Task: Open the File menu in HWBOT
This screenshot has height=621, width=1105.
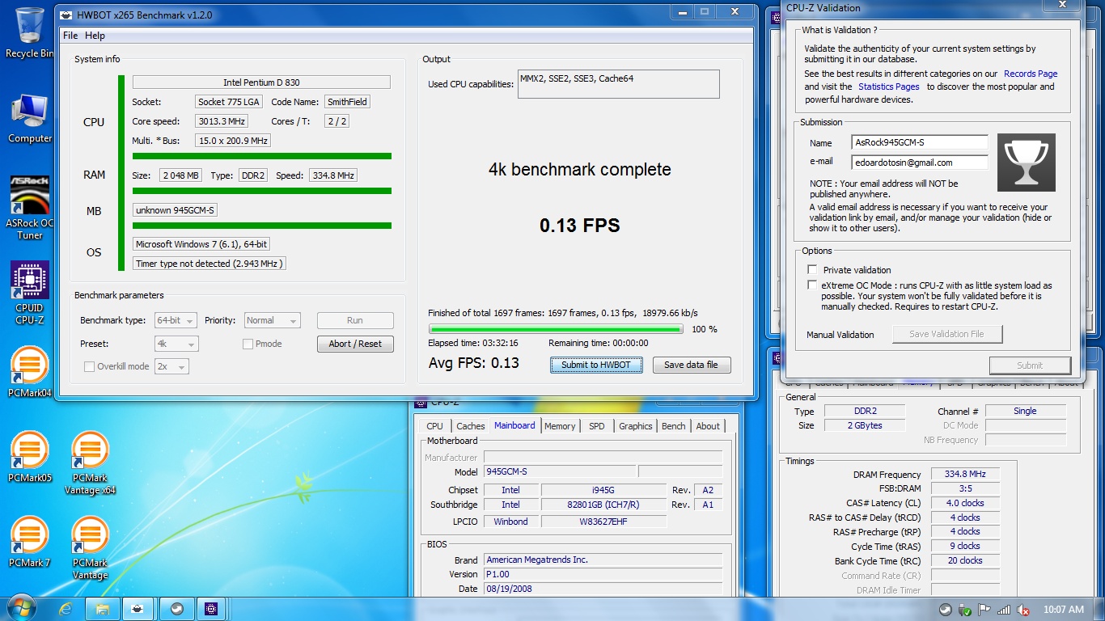Action: pos(70,36)
